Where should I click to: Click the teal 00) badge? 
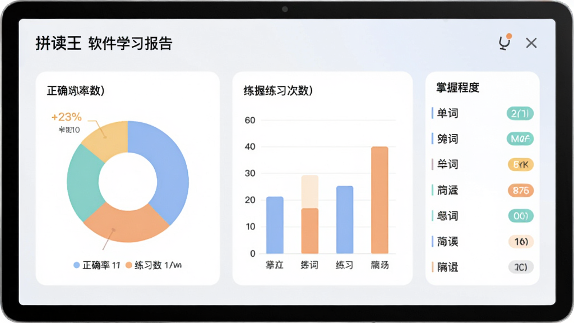(521, 216)
